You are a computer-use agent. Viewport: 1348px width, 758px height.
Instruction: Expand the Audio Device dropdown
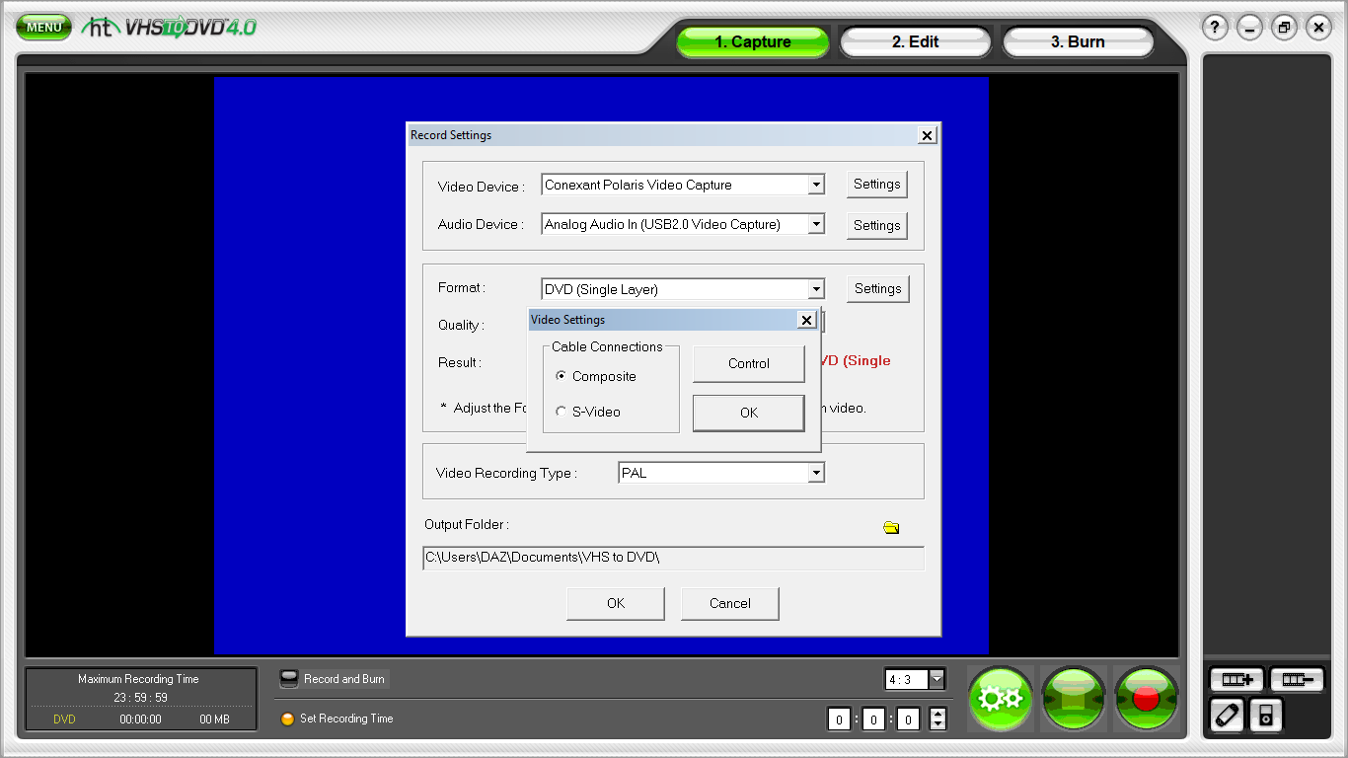point(816,224)
